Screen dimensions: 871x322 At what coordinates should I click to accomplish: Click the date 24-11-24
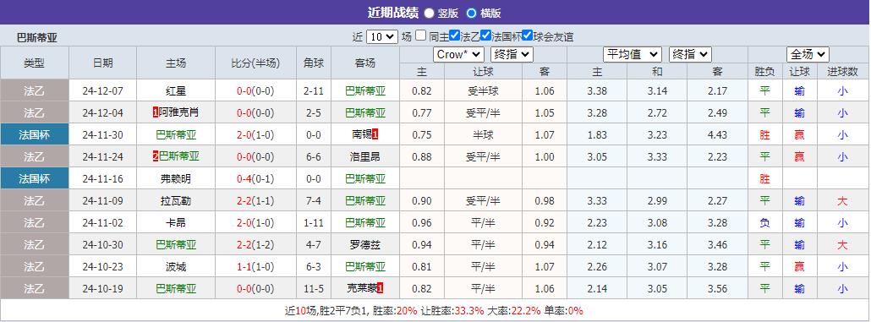(103, 157)
